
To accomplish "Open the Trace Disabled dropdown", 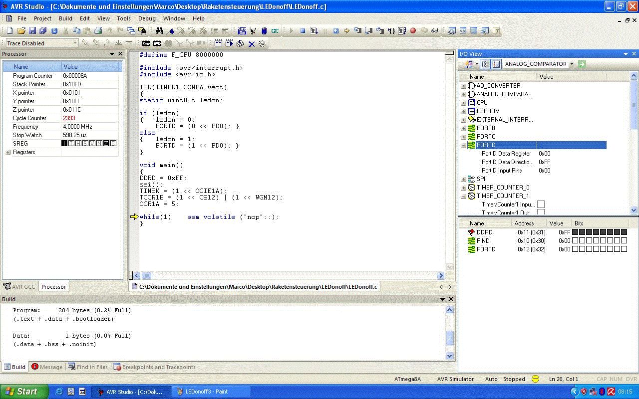I will coord(75,43).
